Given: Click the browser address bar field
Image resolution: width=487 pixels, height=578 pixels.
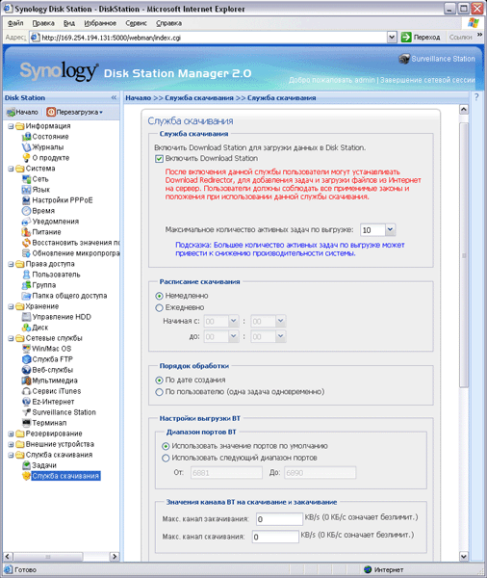Looking at the screenshot, I should point(208,38).
